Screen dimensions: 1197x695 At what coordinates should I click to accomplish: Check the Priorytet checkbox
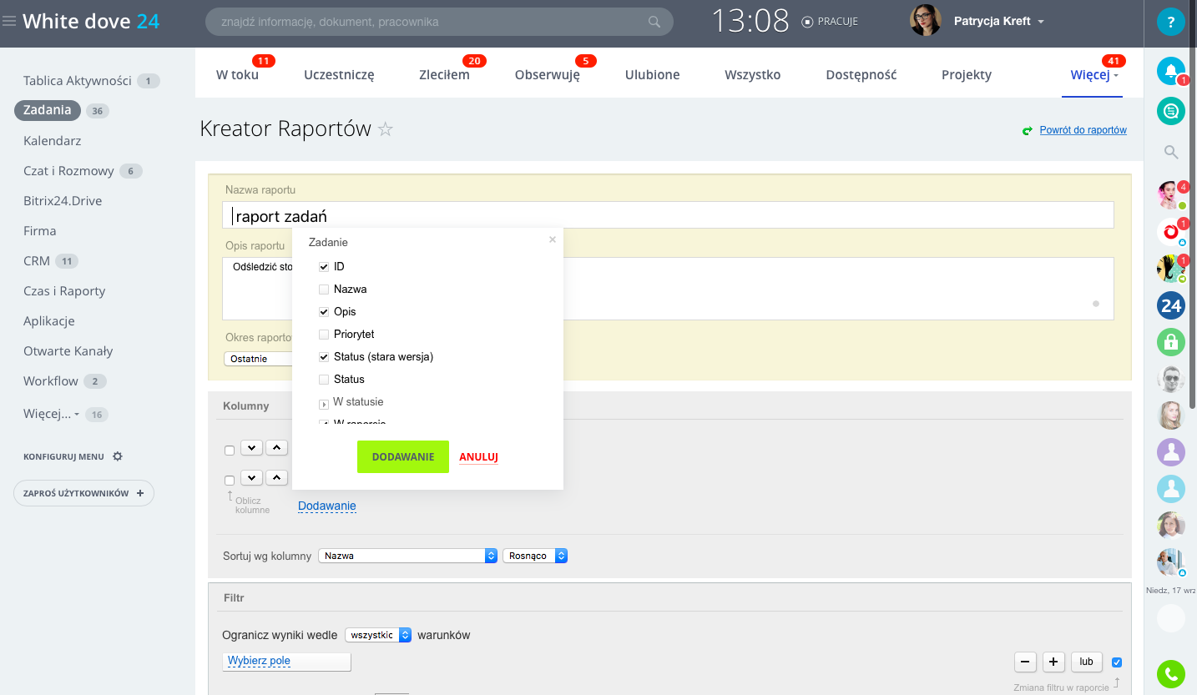point(324,335)
